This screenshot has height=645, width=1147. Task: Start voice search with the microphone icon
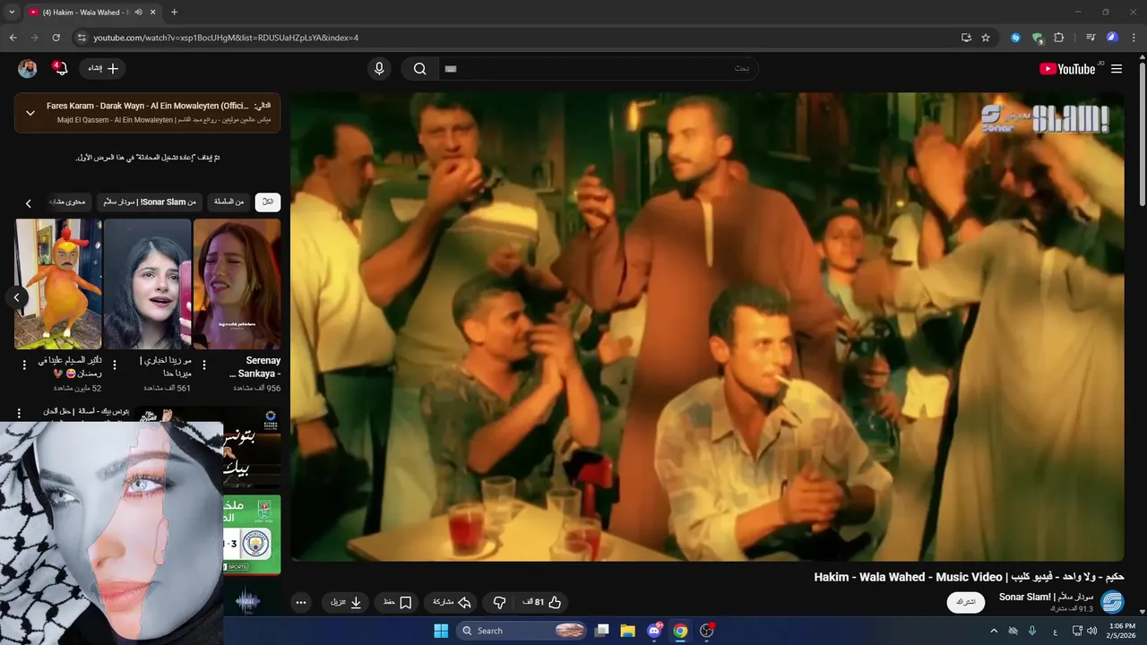click(379, 69)
